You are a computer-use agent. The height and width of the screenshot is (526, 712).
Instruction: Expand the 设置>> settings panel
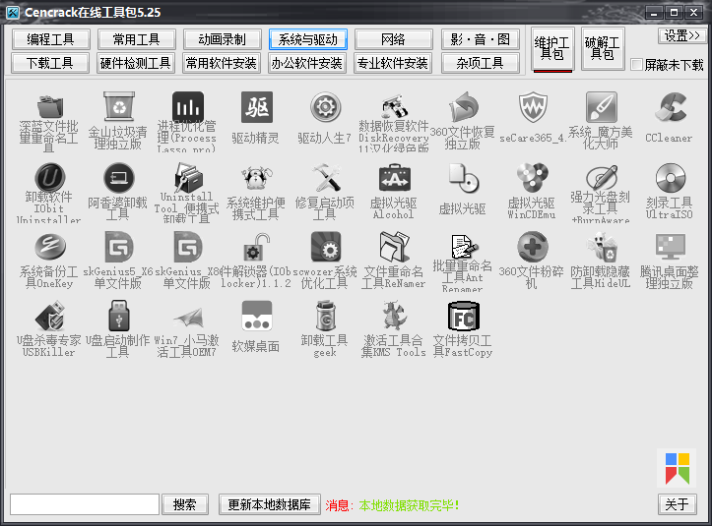coord(682,35)
